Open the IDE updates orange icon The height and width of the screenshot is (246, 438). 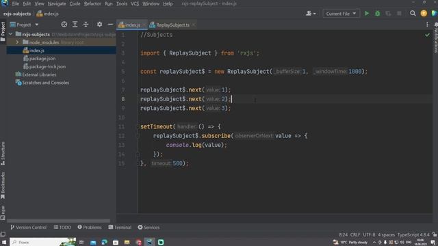424,14
